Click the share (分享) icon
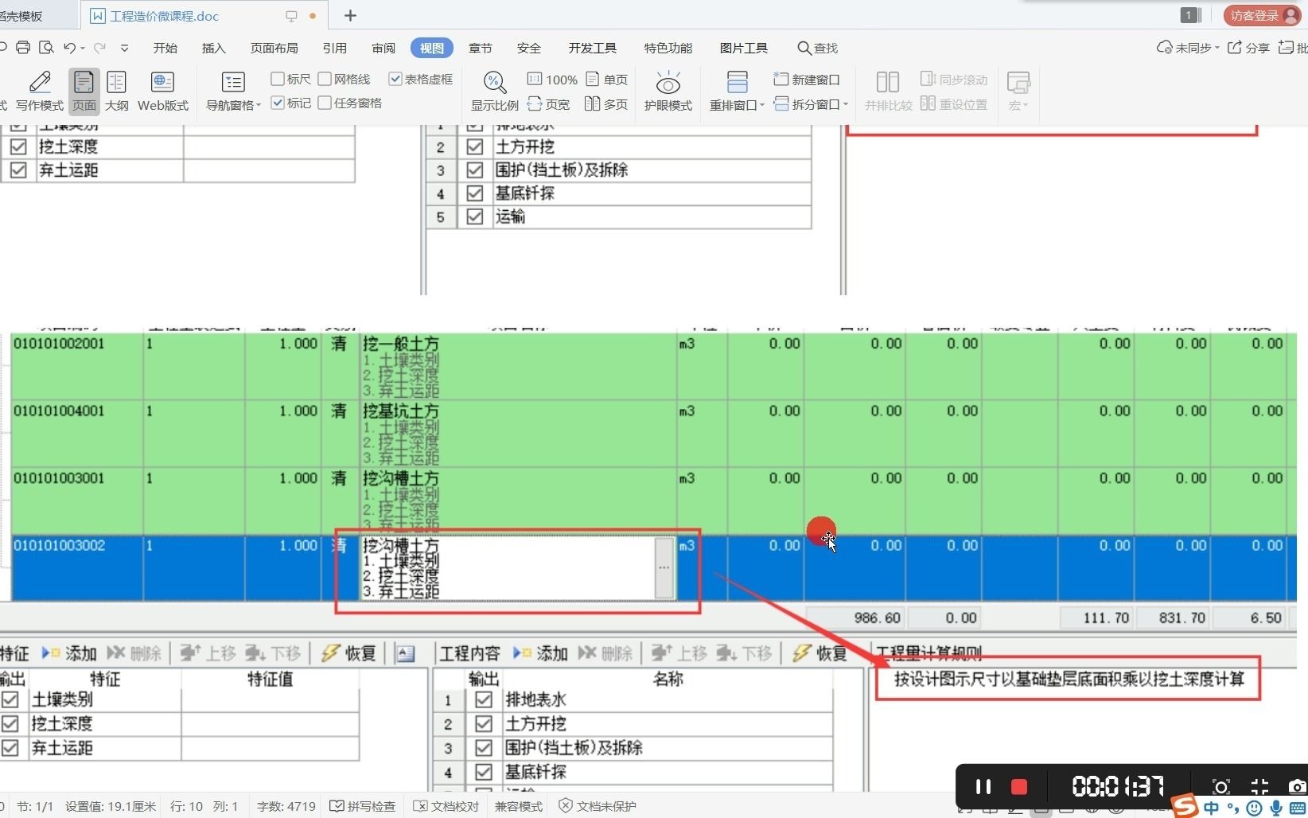 [1235, 48]
